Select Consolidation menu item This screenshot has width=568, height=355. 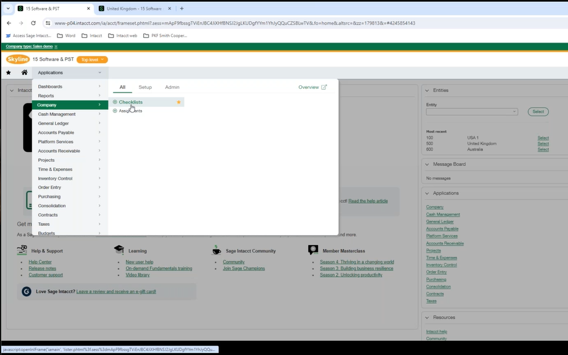point(70,206)
